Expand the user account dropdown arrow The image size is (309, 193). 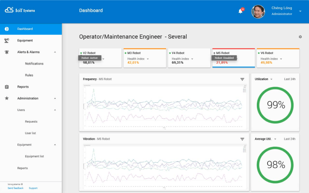pos(300,11)
